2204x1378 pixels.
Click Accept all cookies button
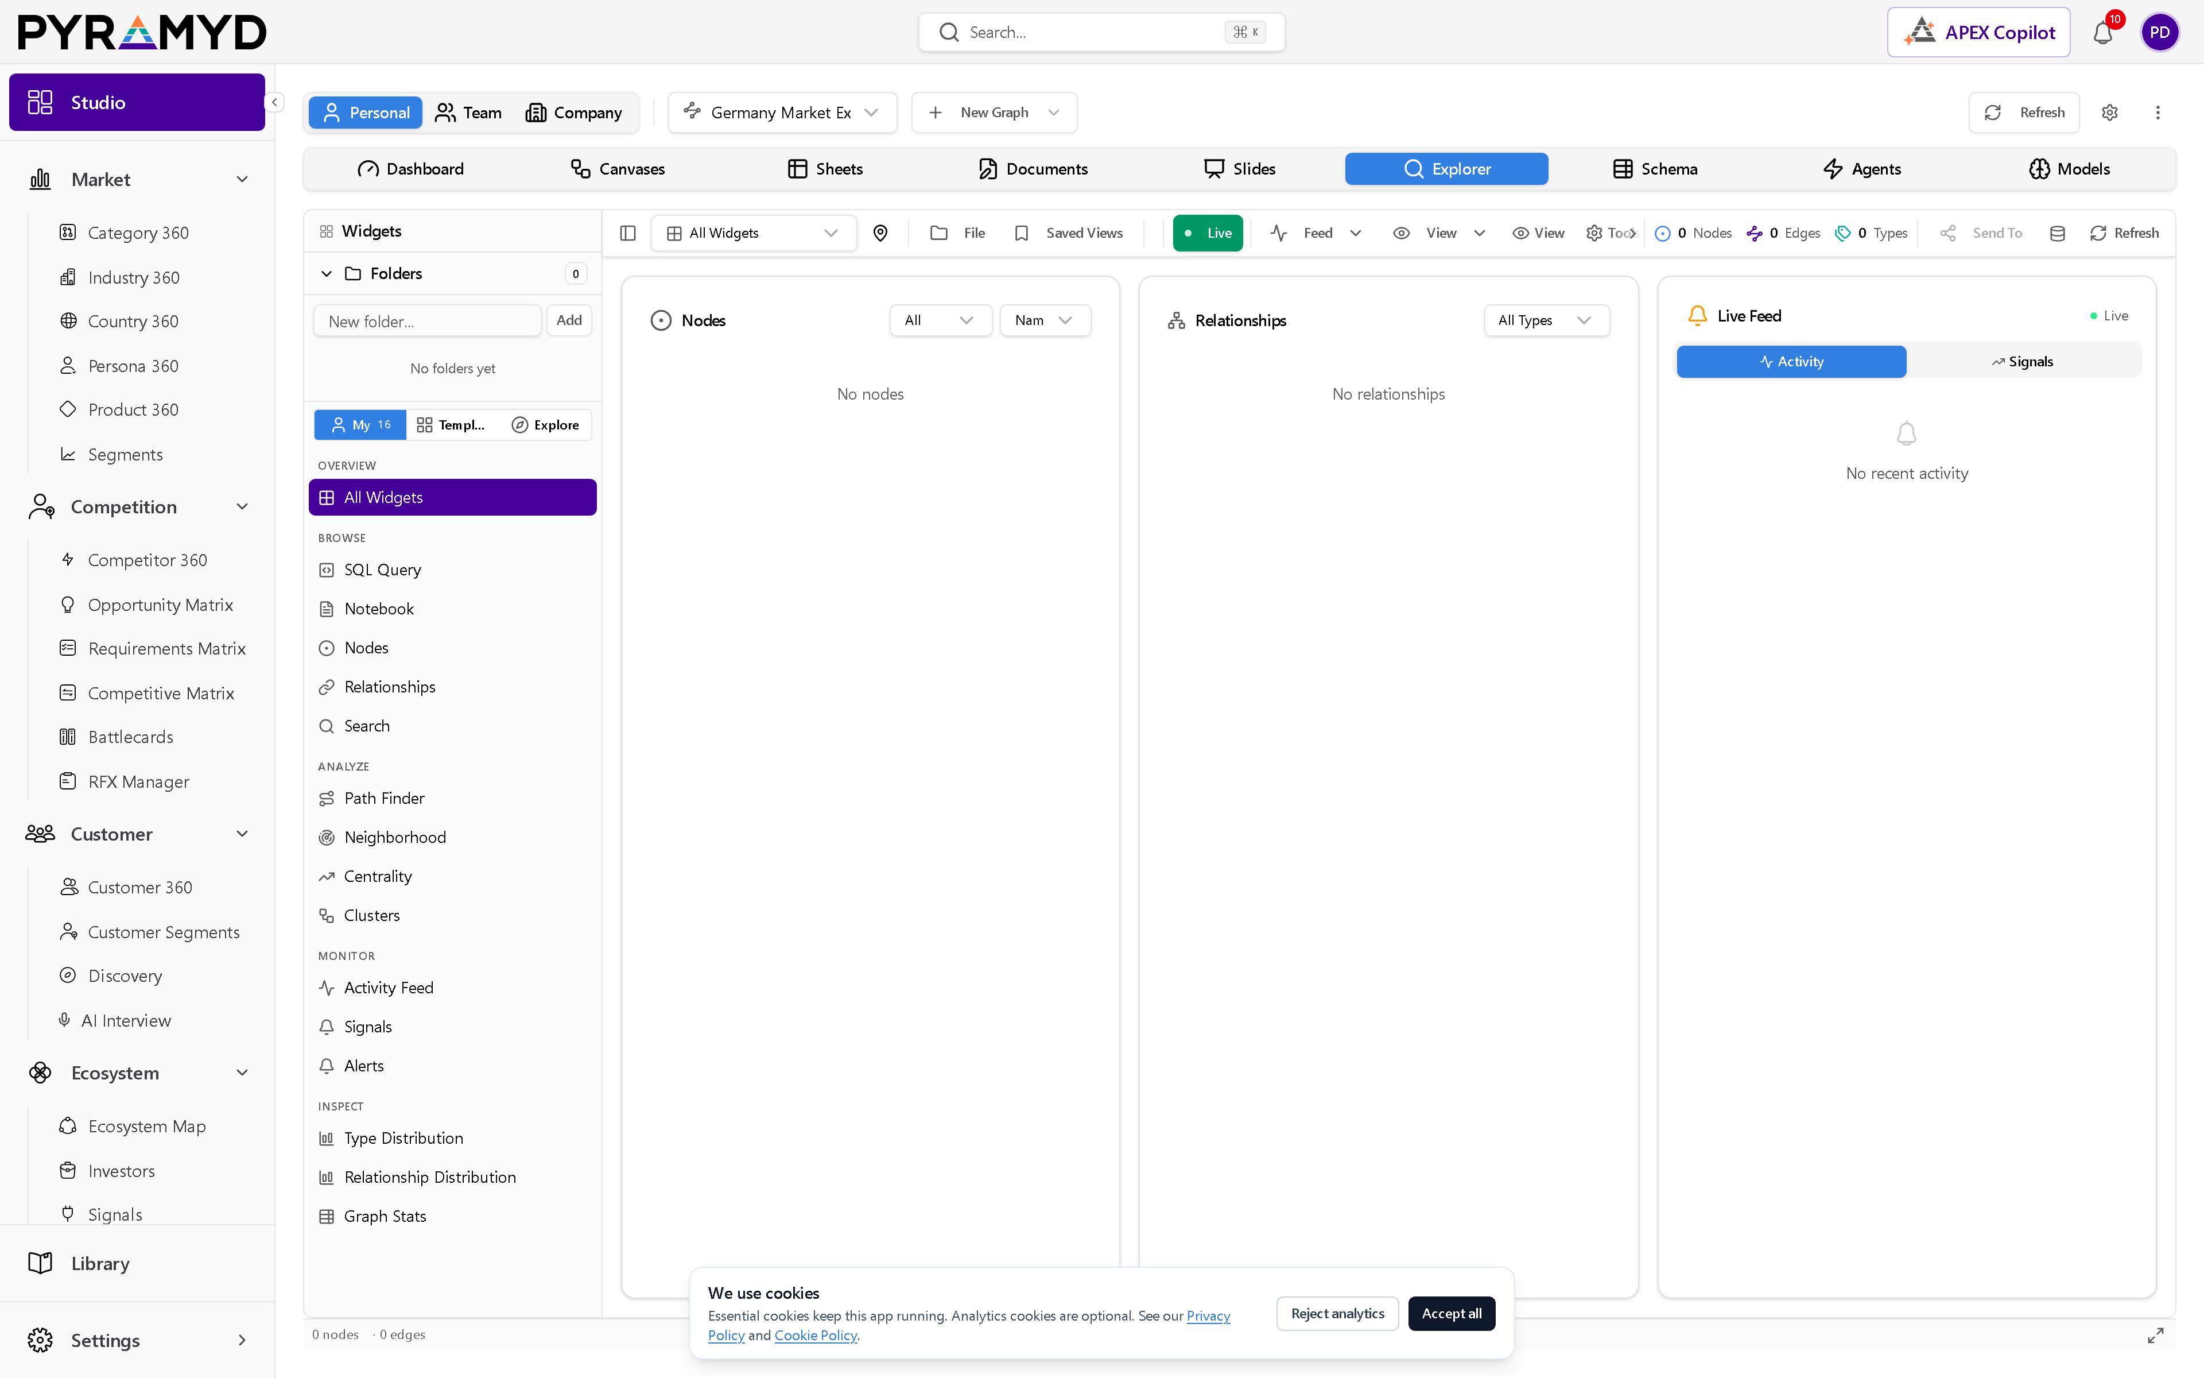(1452, 1313)
